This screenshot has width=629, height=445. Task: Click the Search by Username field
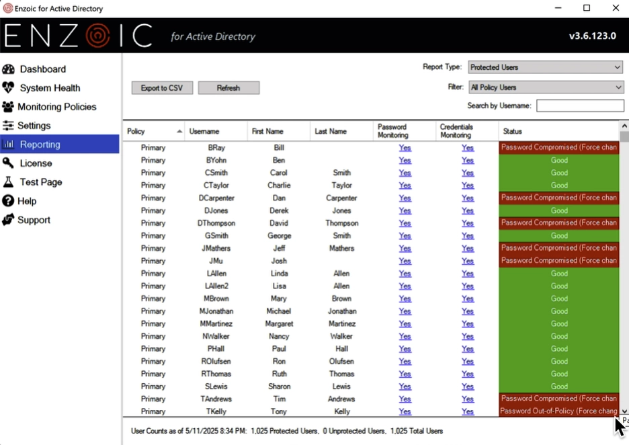coord(580,106)
